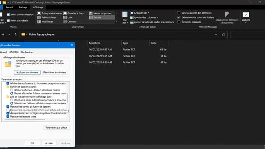Open recent locations chevron near navigation arrows

click(9, 34)
